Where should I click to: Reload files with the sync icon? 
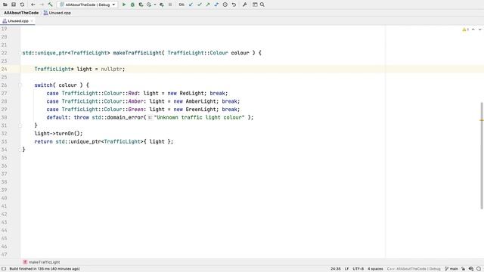[22, 5]
